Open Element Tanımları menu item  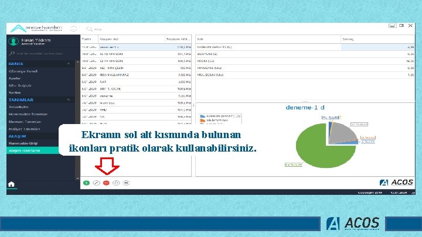25,122
